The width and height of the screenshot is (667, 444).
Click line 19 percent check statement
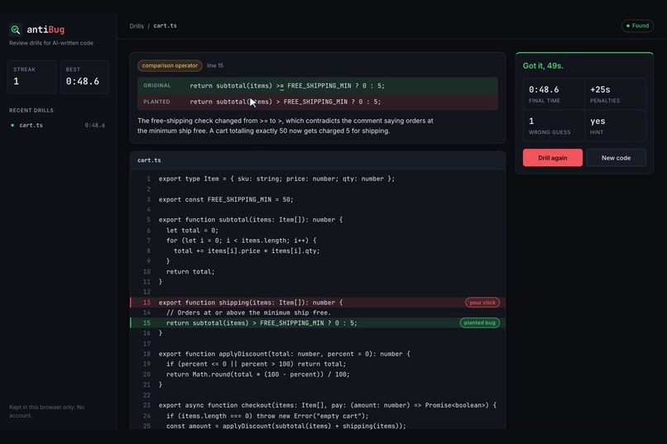[x=256, y=364]
